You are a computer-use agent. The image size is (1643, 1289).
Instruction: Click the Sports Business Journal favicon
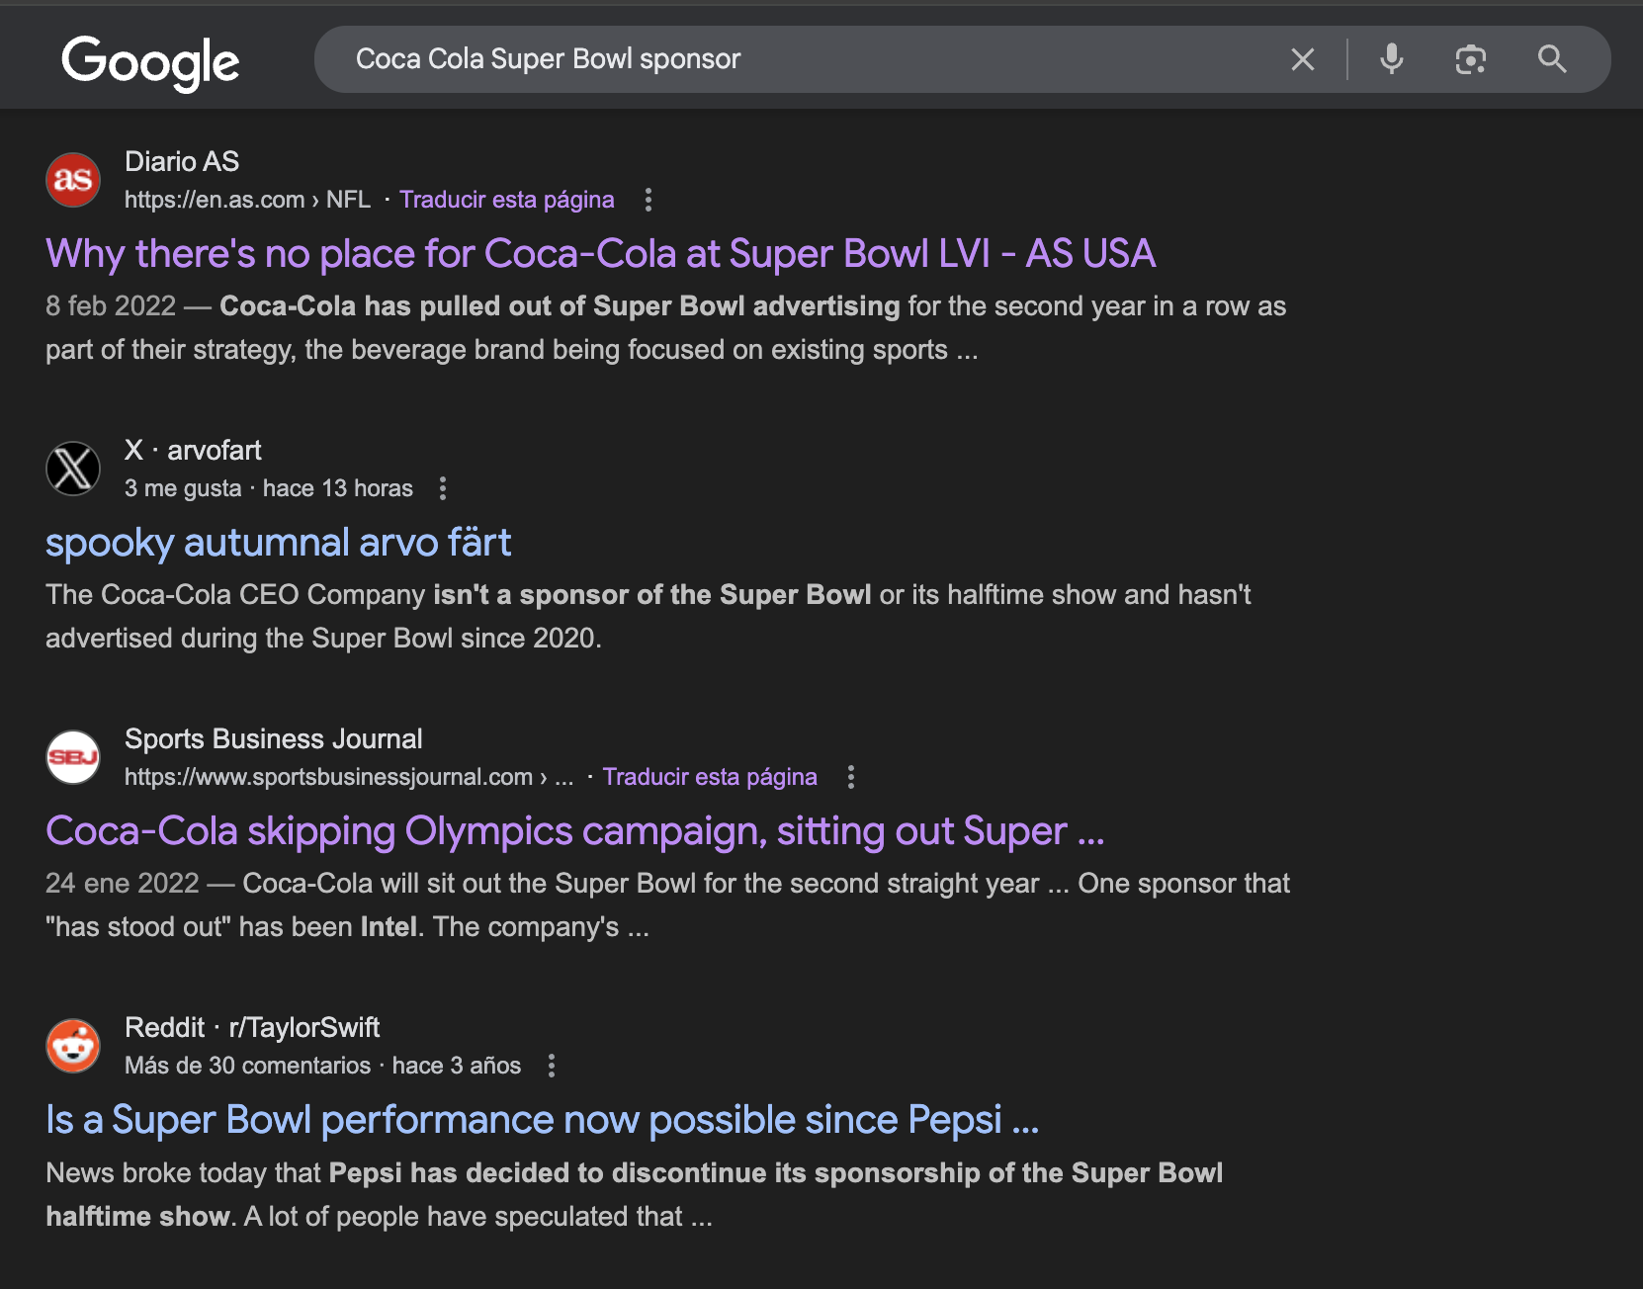point(73,757)
